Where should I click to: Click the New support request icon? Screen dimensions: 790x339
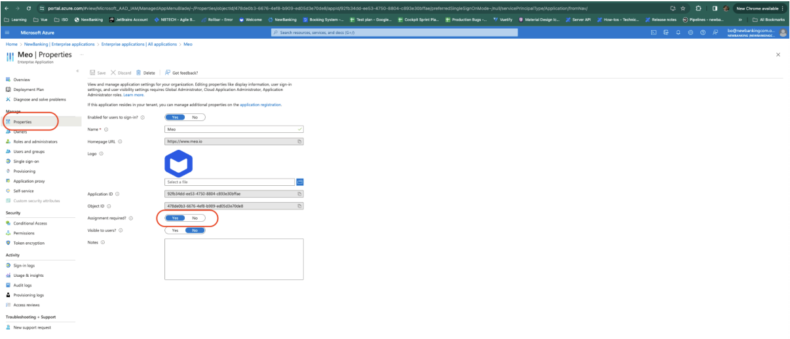click(8, 327)
